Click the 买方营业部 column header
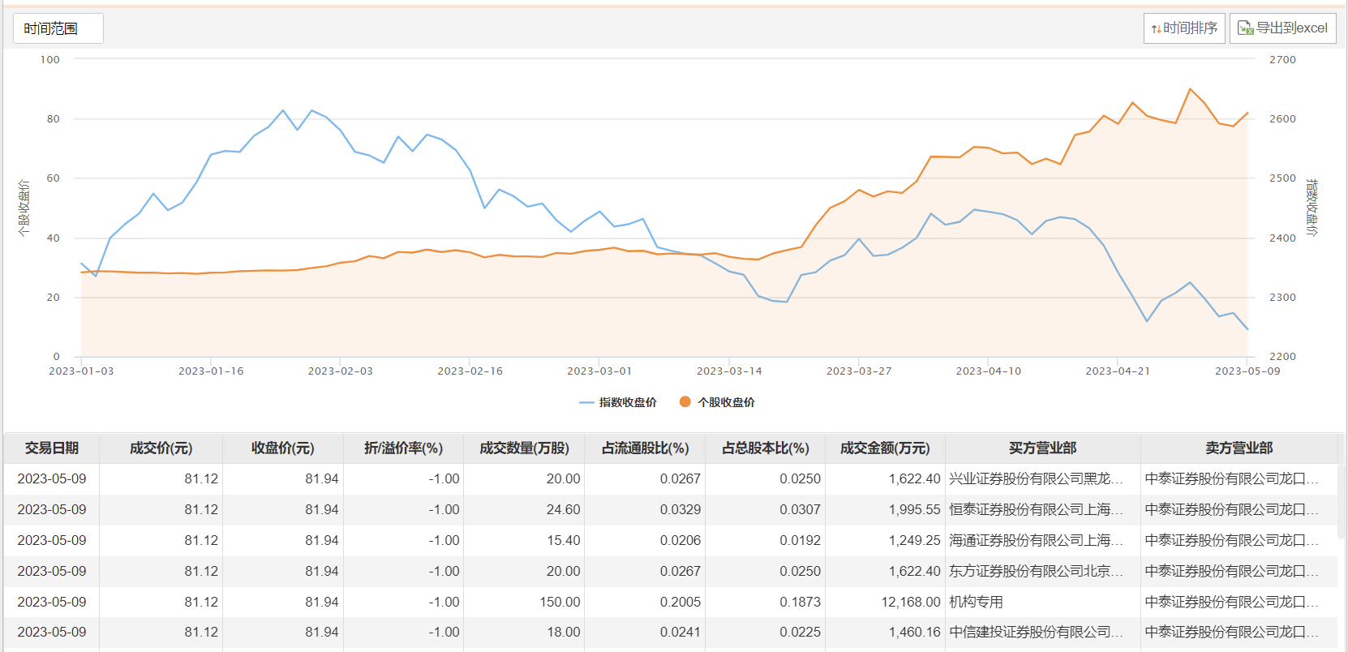The width and height of the screenshot is (1348, 652). click(x=1043, y=448)
